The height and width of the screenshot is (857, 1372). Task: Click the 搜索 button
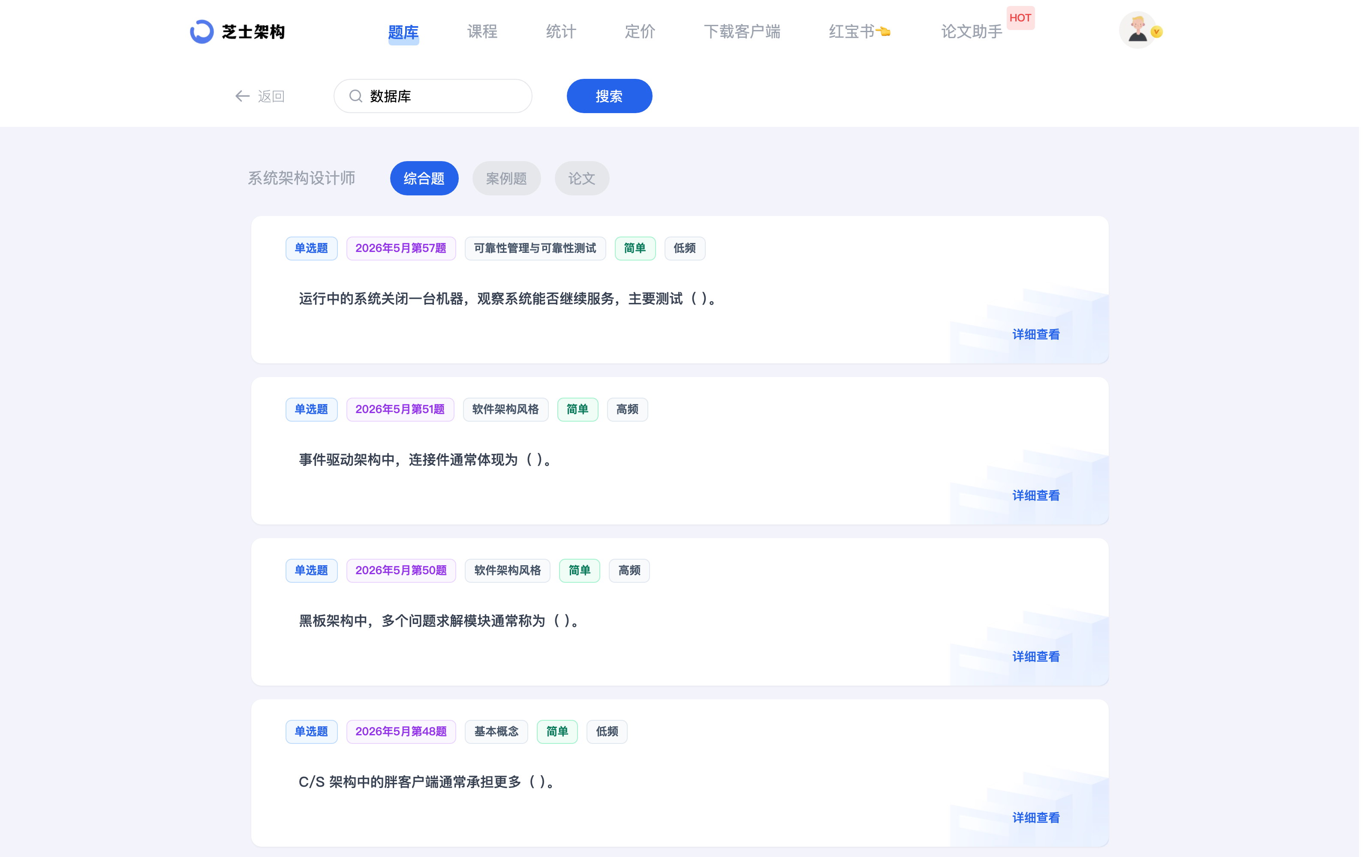[609, 96]
